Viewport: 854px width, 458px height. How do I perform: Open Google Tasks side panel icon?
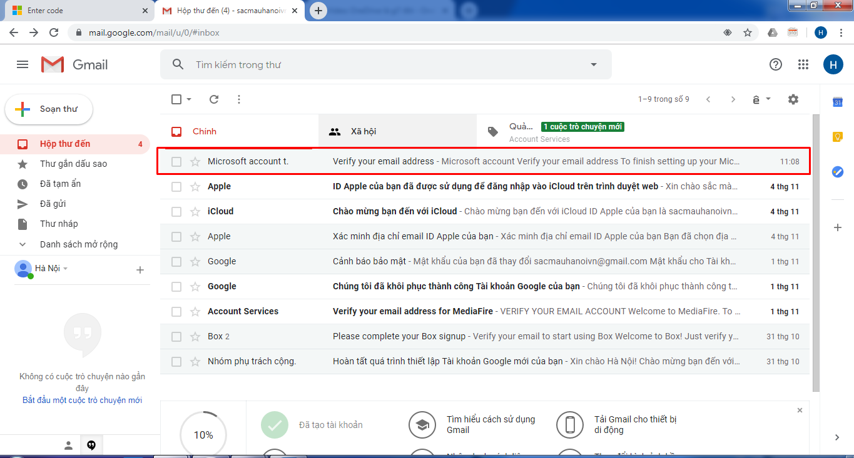[838, 172]
